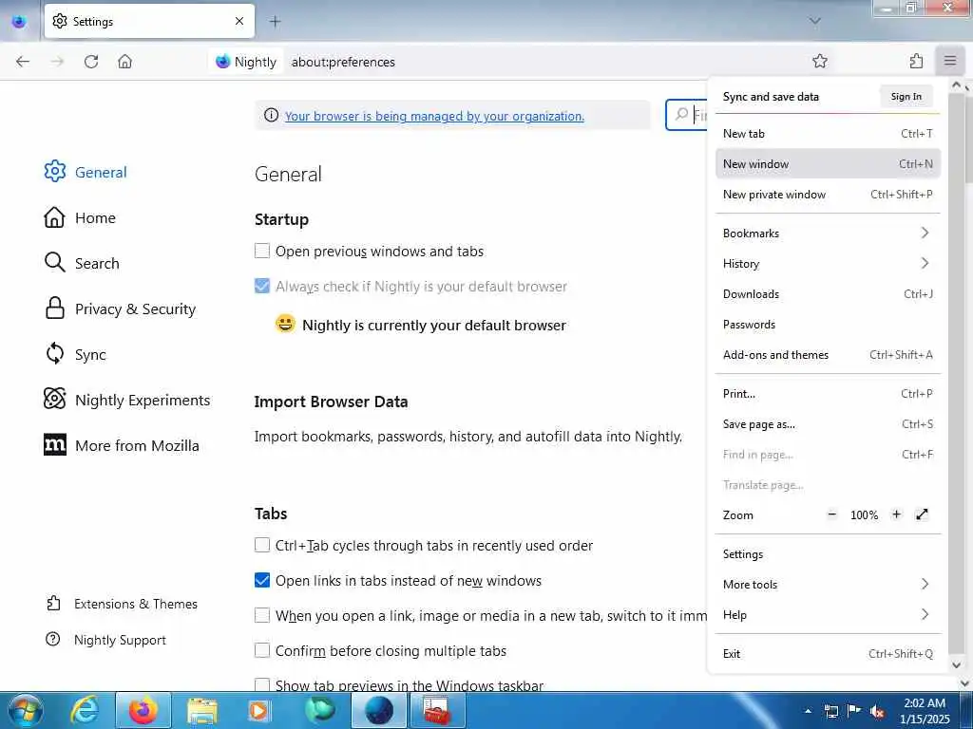
Task: Expand the More tools submenu
Action: 828,585
